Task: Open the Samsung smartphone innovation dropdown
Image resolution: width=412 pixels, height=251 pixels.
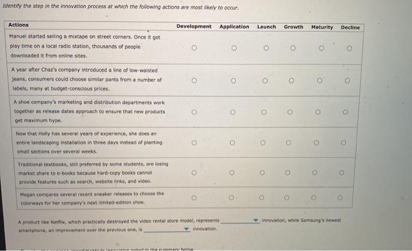Action: (x=167, y=229)
